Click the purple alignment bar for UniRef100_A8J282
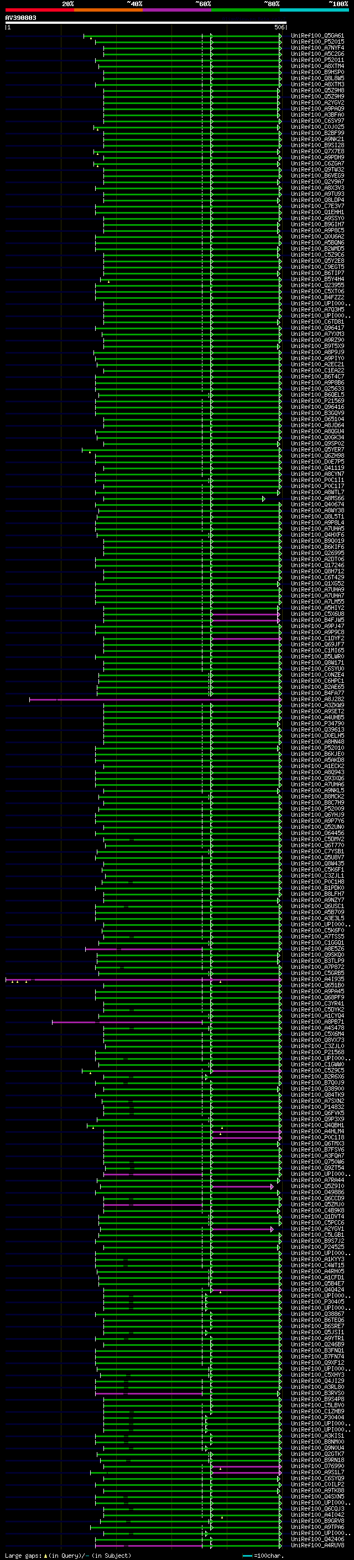This screenshot has height=1560, width=354. point(155,699)
